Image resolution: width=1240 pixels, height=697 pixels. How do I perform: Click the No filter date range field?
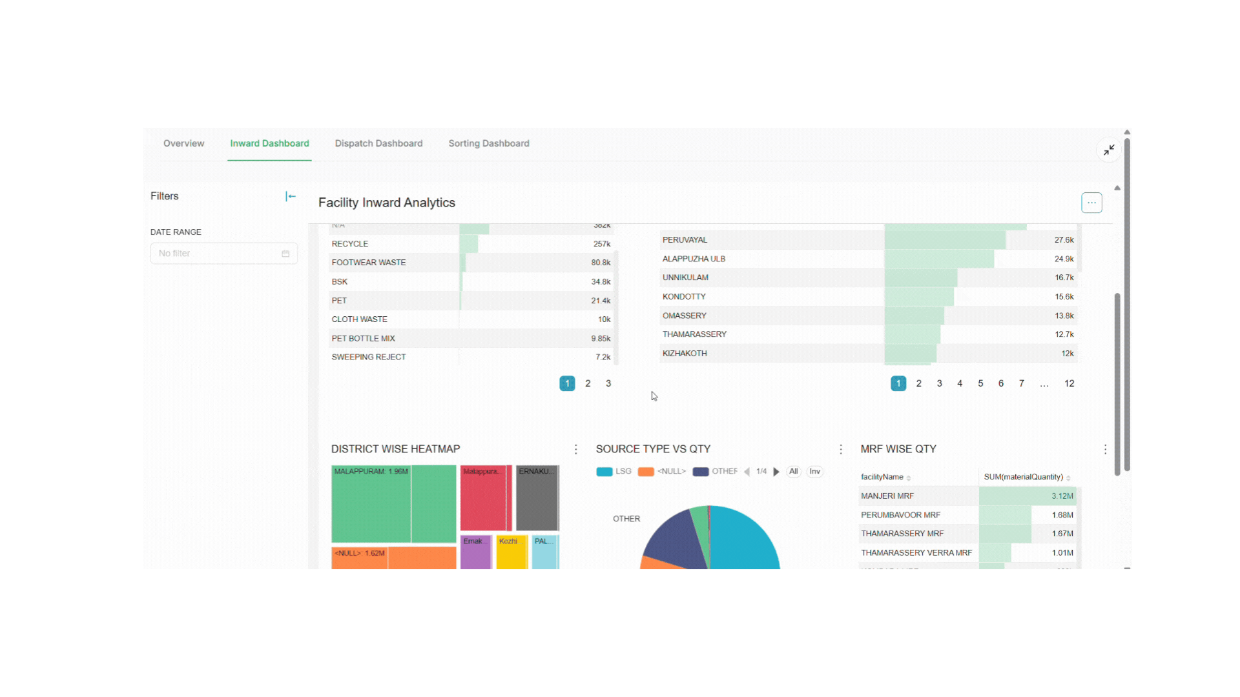click(213, 253)
